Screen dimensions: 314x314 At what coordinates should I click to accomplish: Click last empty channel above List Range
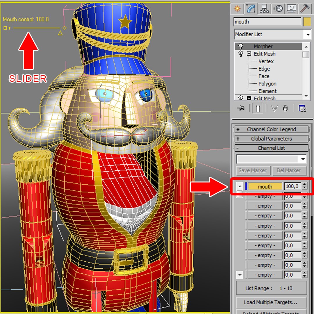click(265, 275)
